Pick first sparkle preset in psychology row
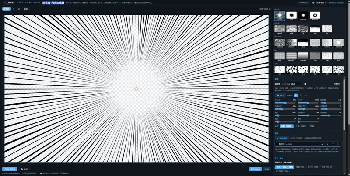 tap(280, 70)
